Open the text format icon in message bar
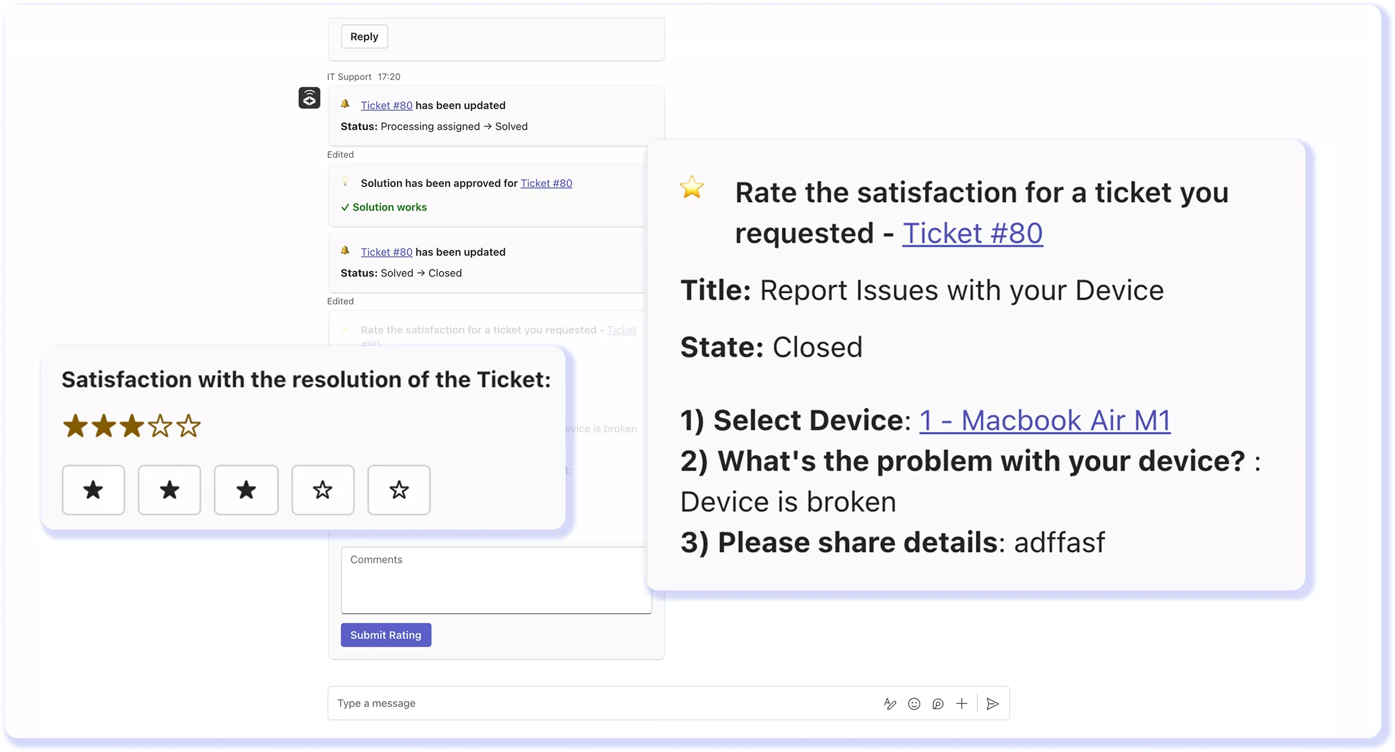 (890, 703)
